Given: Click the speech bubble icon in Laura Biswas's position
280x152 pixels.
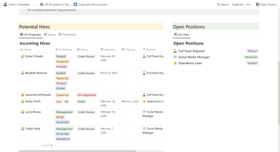Looking at the screenshot, I should [144, 112].
